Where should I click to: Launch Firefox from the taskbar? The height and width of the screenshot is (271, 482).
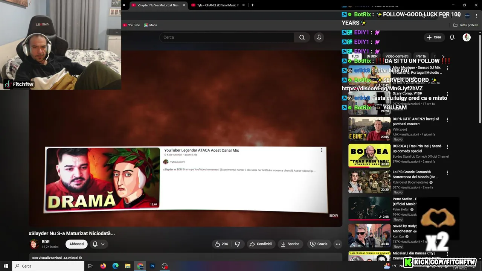pyautogui.click(x=103, y=266)
